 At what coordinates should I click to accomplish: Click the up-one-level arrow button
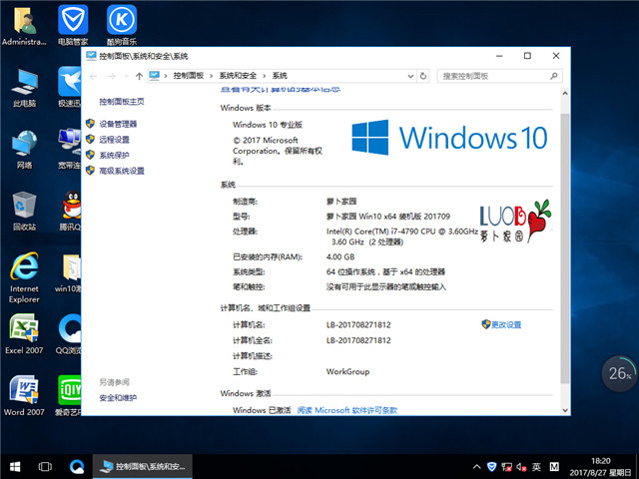pyautogui.click(x=138, y=76)
